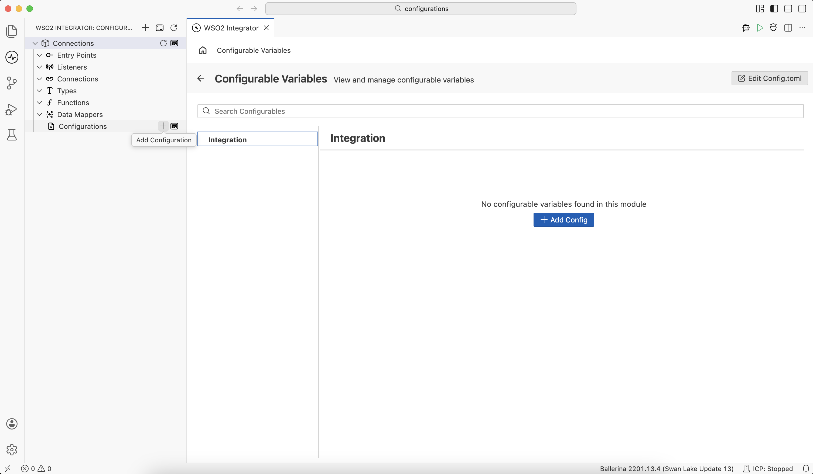Select the Types tree row label
This screenshot has height=474, width=813.
click(67, 91)
